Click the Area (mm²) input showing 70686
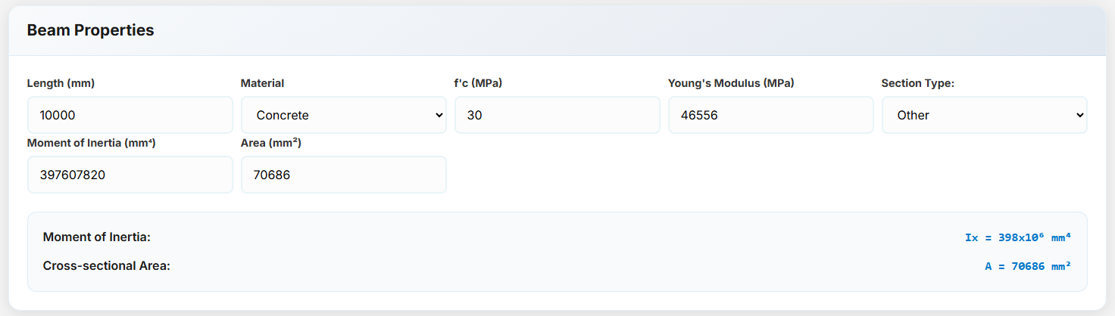The width and height of the screenshot is (1115, 316). [x=343, y=175]
